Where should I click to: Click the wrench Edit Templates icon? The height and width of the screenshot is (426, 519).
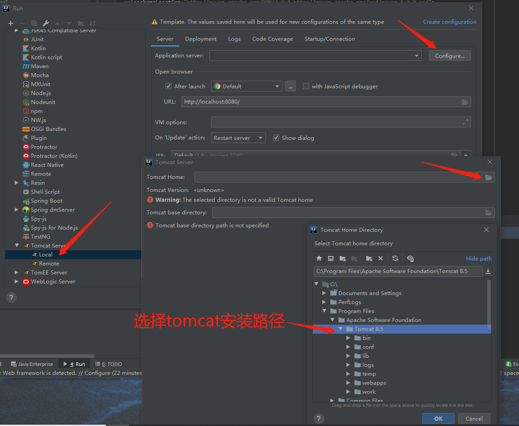(x=46, y=23)
